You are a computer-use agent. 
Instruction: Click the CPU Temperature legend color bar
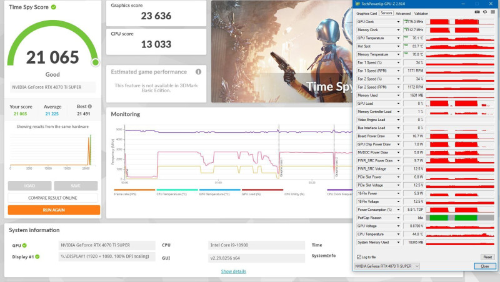177,190
